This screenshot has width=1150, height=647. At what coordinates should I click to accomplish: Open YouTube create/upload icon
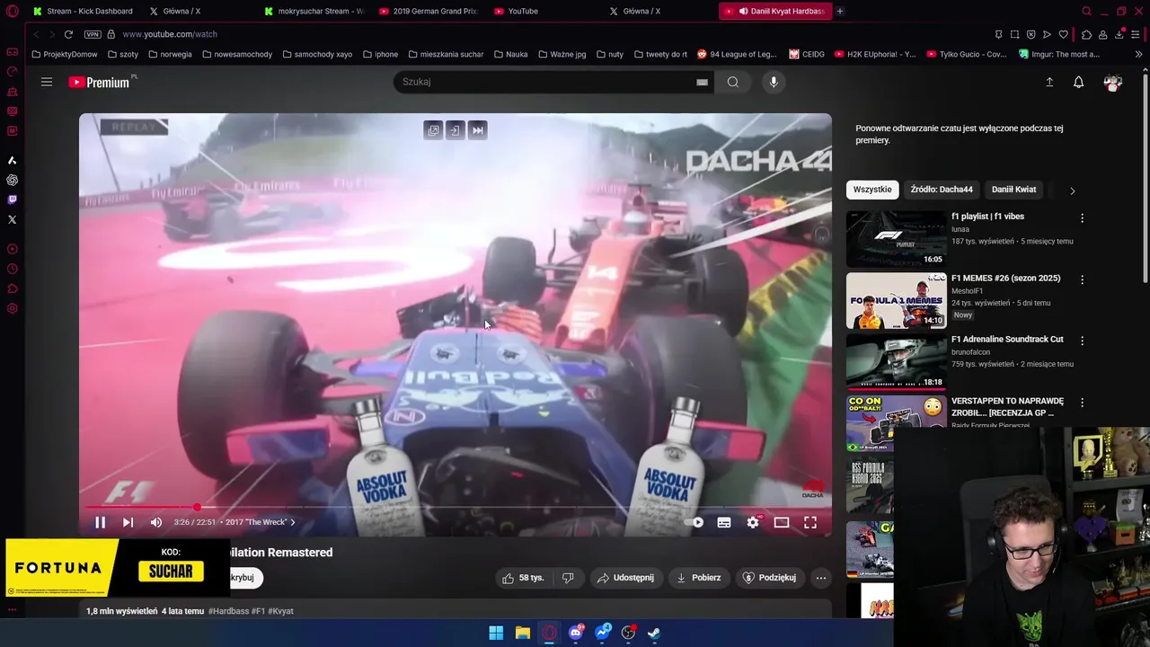pos(1049,82)
